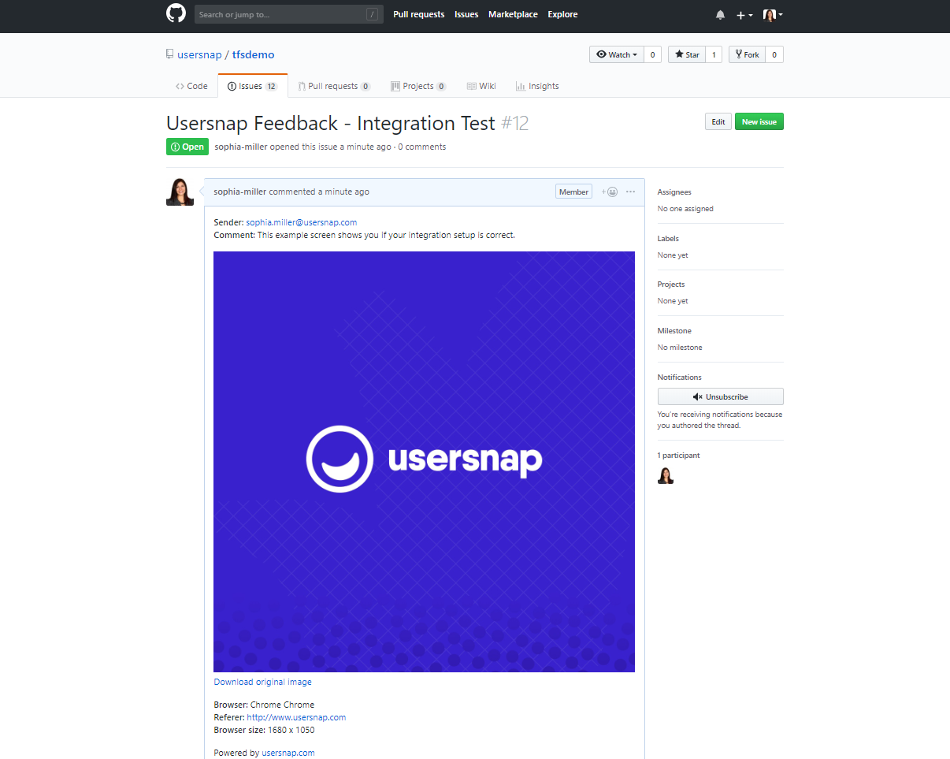Screen dimensions: 950x759
Task: Open the usersnap screenshot image
Action: [x=424, y=462]
